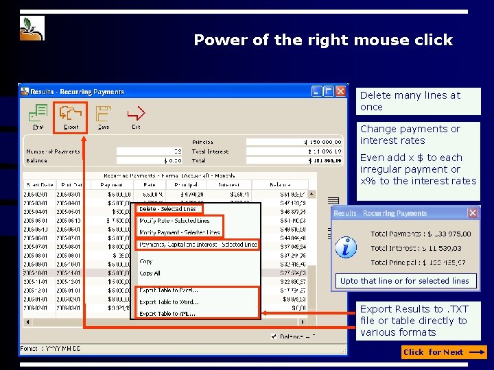This screenshot has height=370, width=494.
Task: Click the Principal column header
Action: 186,185
